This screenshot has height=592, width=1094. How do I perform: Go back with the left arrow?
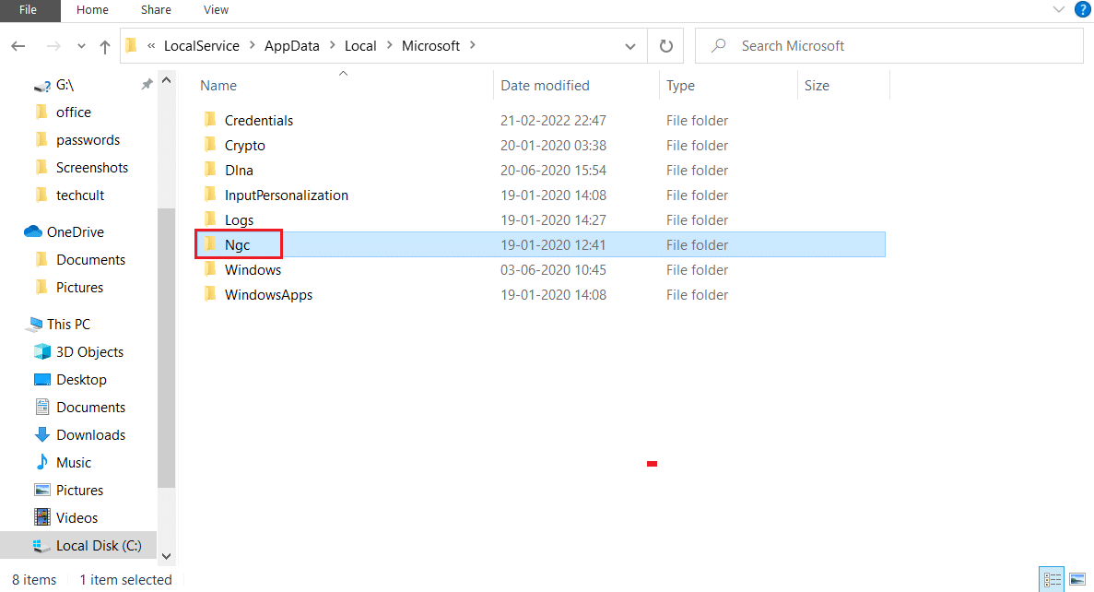click(x=18, y=46)
